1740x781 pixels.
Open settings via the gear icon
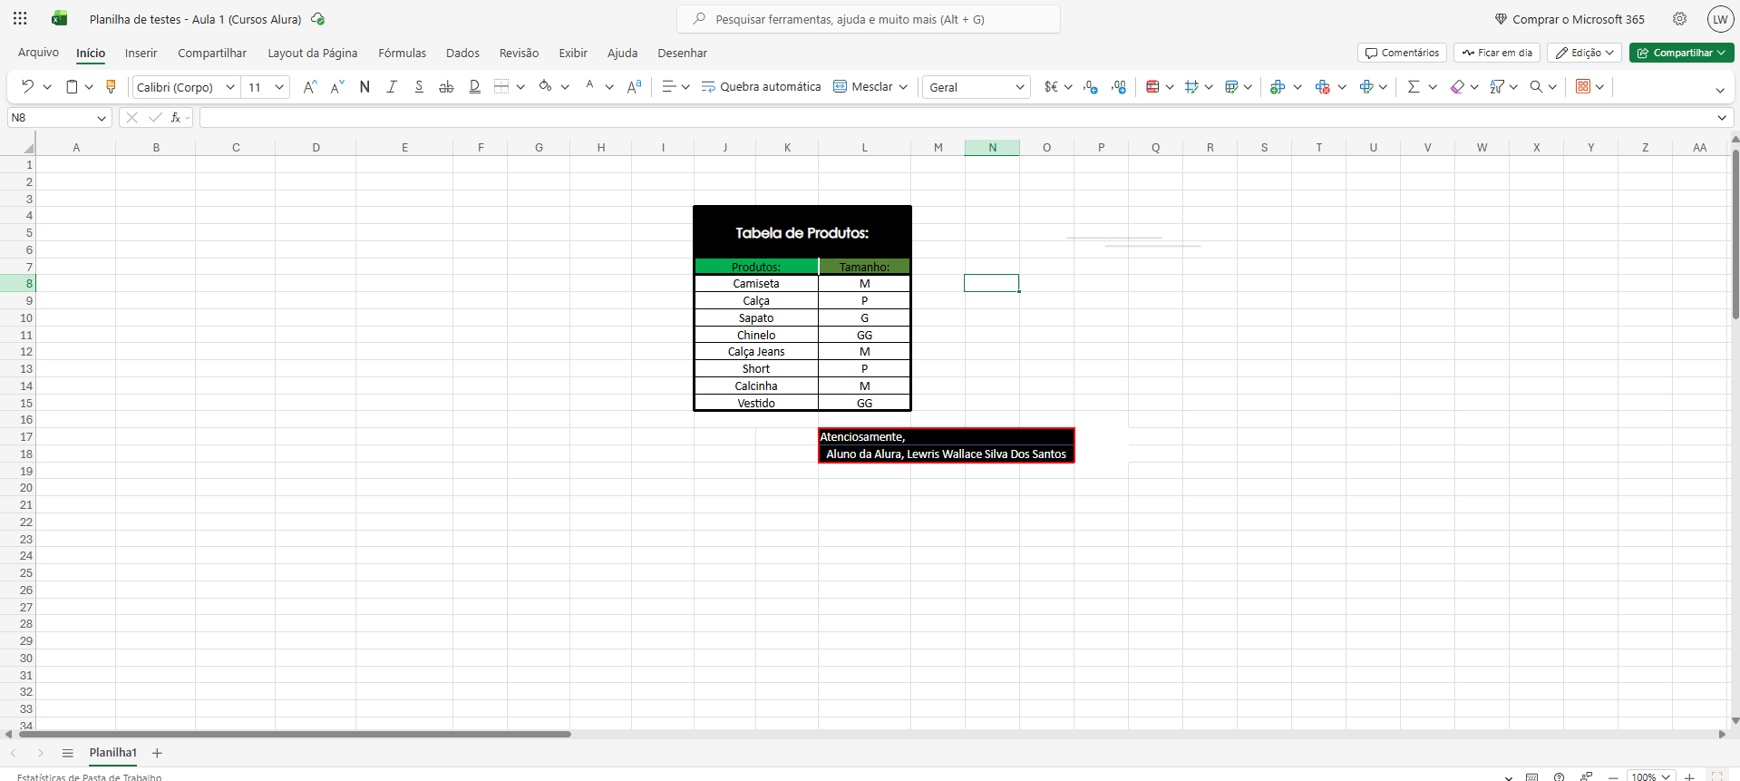point(1679,19)
